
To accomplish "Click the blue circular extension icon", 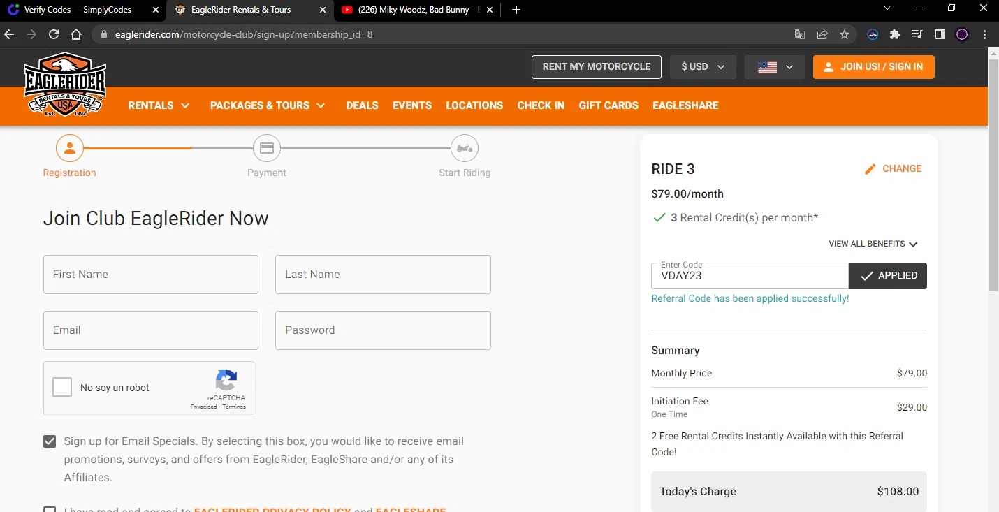I will click(873, 34).
